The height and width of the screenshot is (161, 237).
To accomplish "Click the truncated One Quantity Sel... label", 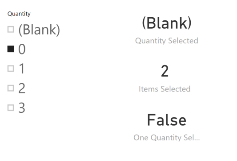I will tap(167, 138).
